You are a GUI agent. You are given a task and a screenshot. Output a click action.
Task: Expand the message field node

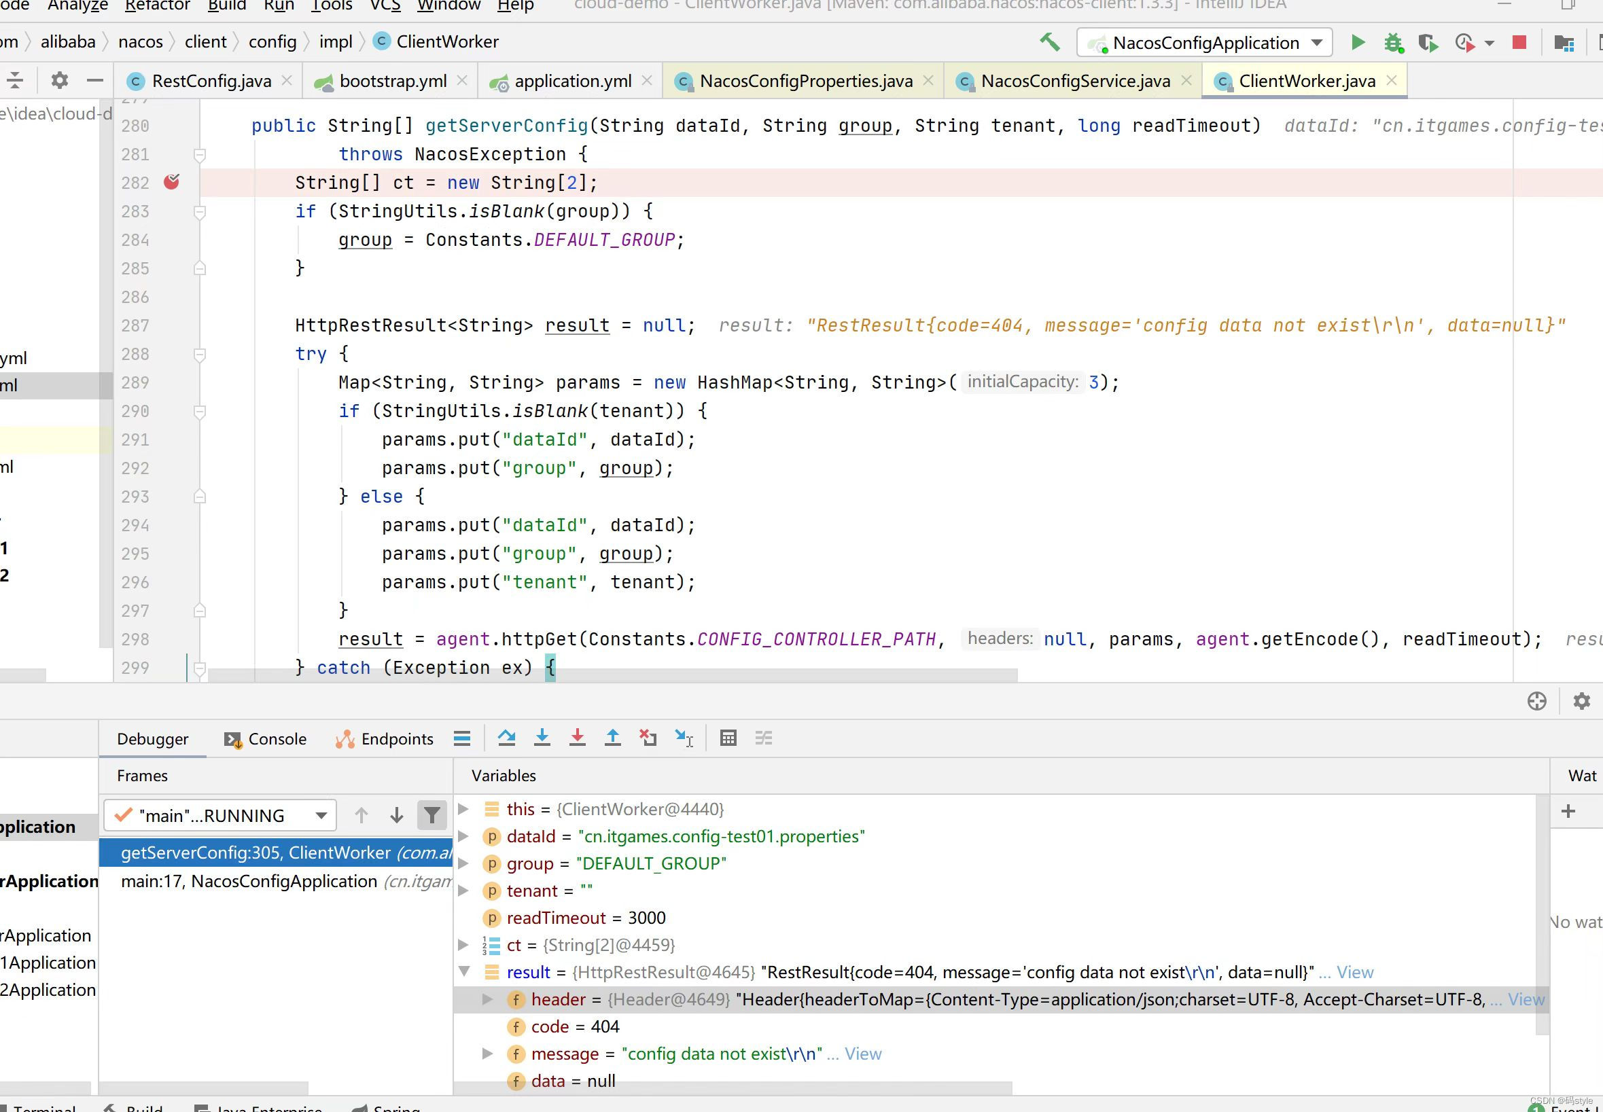point(488,1054)
